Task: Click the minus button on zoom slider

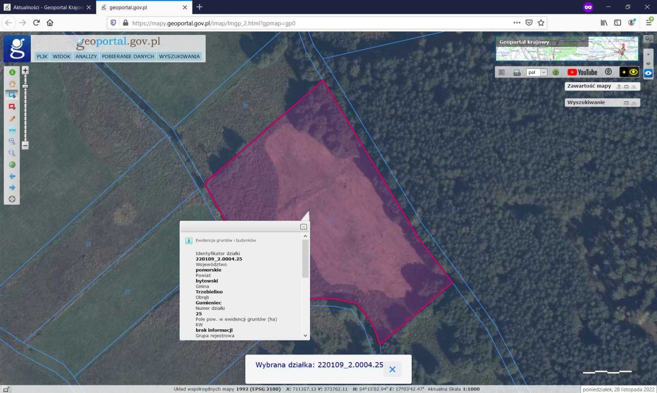Action: (x=25, y=145)
